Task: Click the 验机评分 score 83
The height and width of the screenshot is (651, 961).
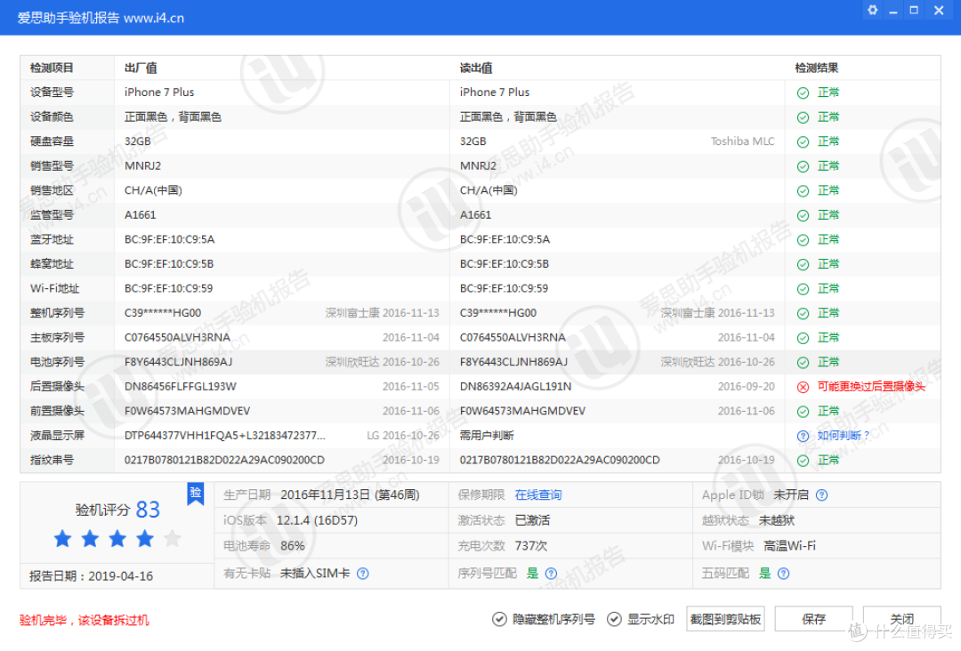Action: 148,510
